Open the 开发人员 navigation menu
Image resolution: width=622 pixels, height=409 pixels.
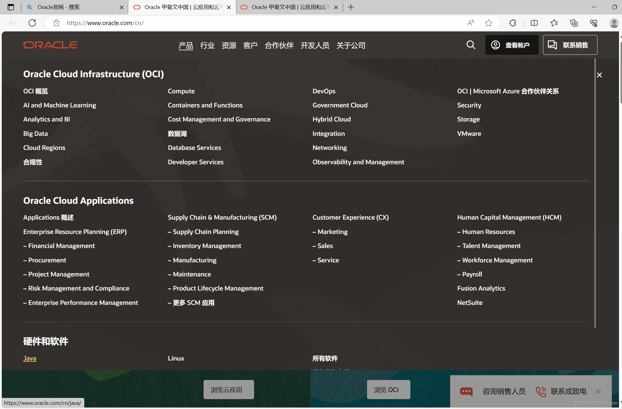(315, 45)
